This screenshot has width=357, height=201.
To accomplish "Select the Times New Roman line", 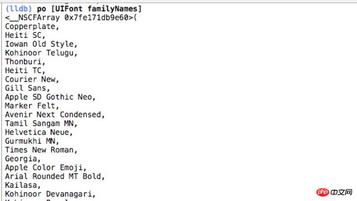I will [x=42, y=150].
